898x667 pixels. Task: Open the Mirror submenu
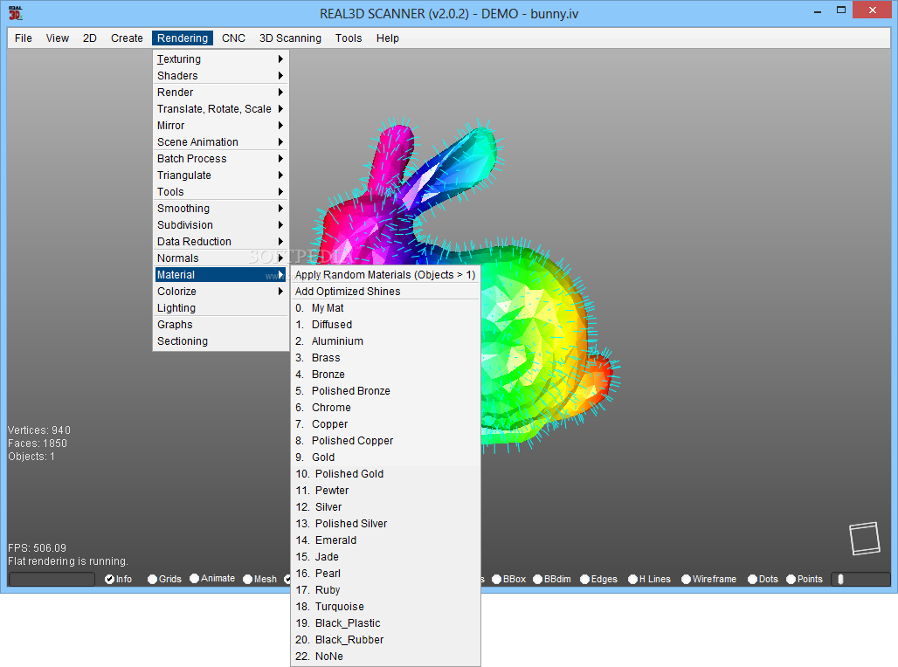pyautogui.click(x=220, y=126)
